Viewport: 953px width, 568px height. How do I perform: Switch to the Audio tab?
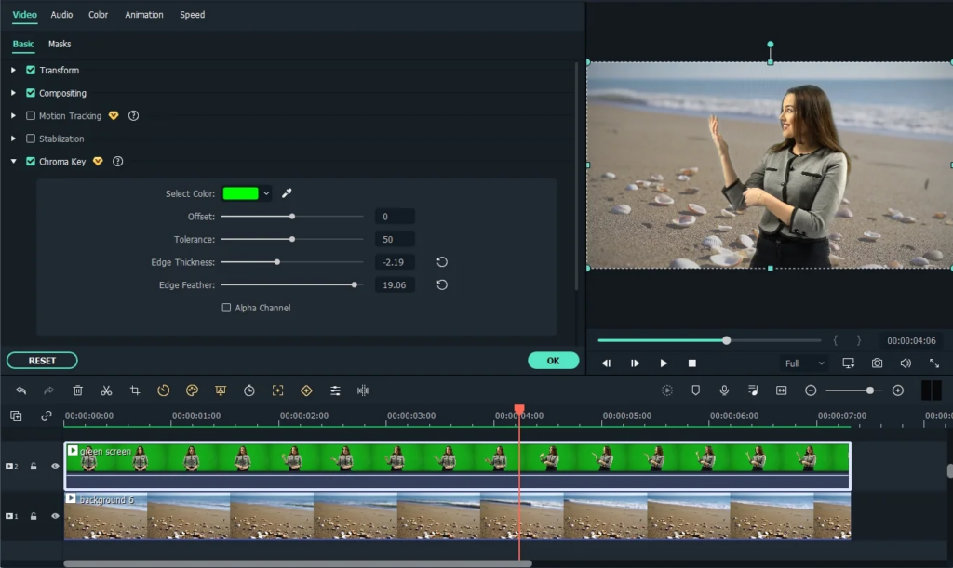[x=61, y=14]
